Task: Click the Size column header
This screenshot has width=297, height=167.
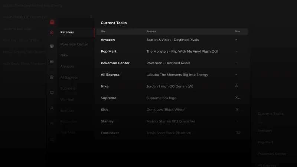Action: [237, 32]
